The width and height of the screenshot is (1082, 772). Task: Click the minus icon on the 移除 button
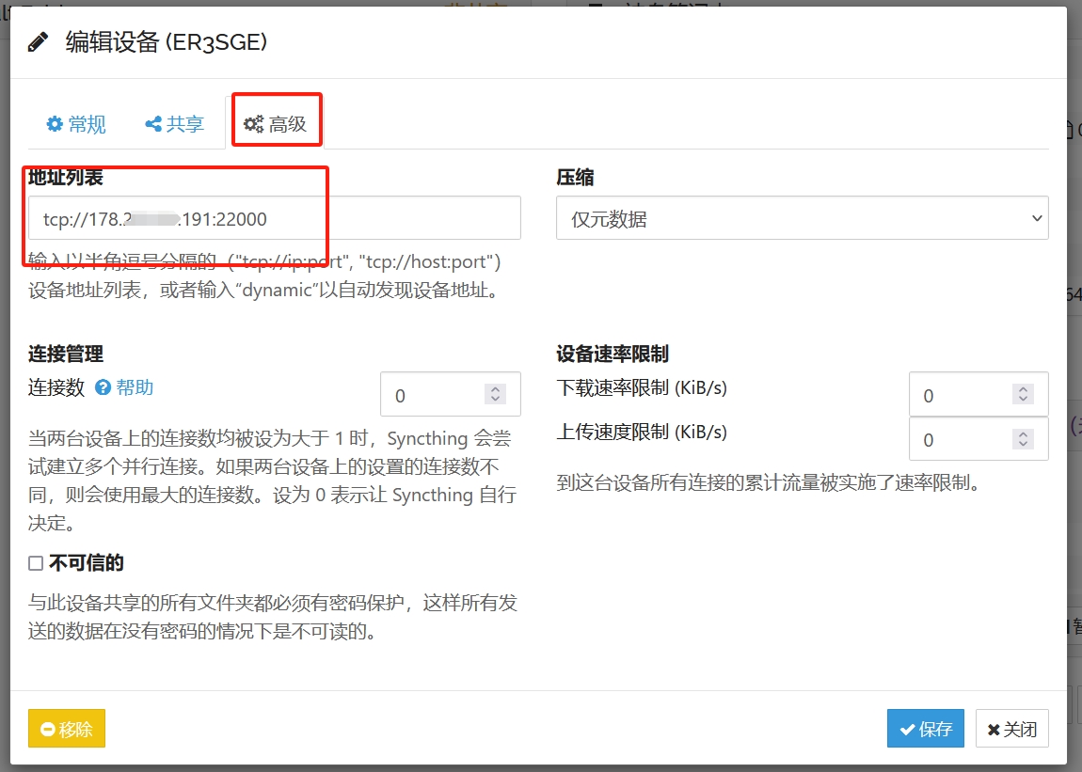(46, 728)
